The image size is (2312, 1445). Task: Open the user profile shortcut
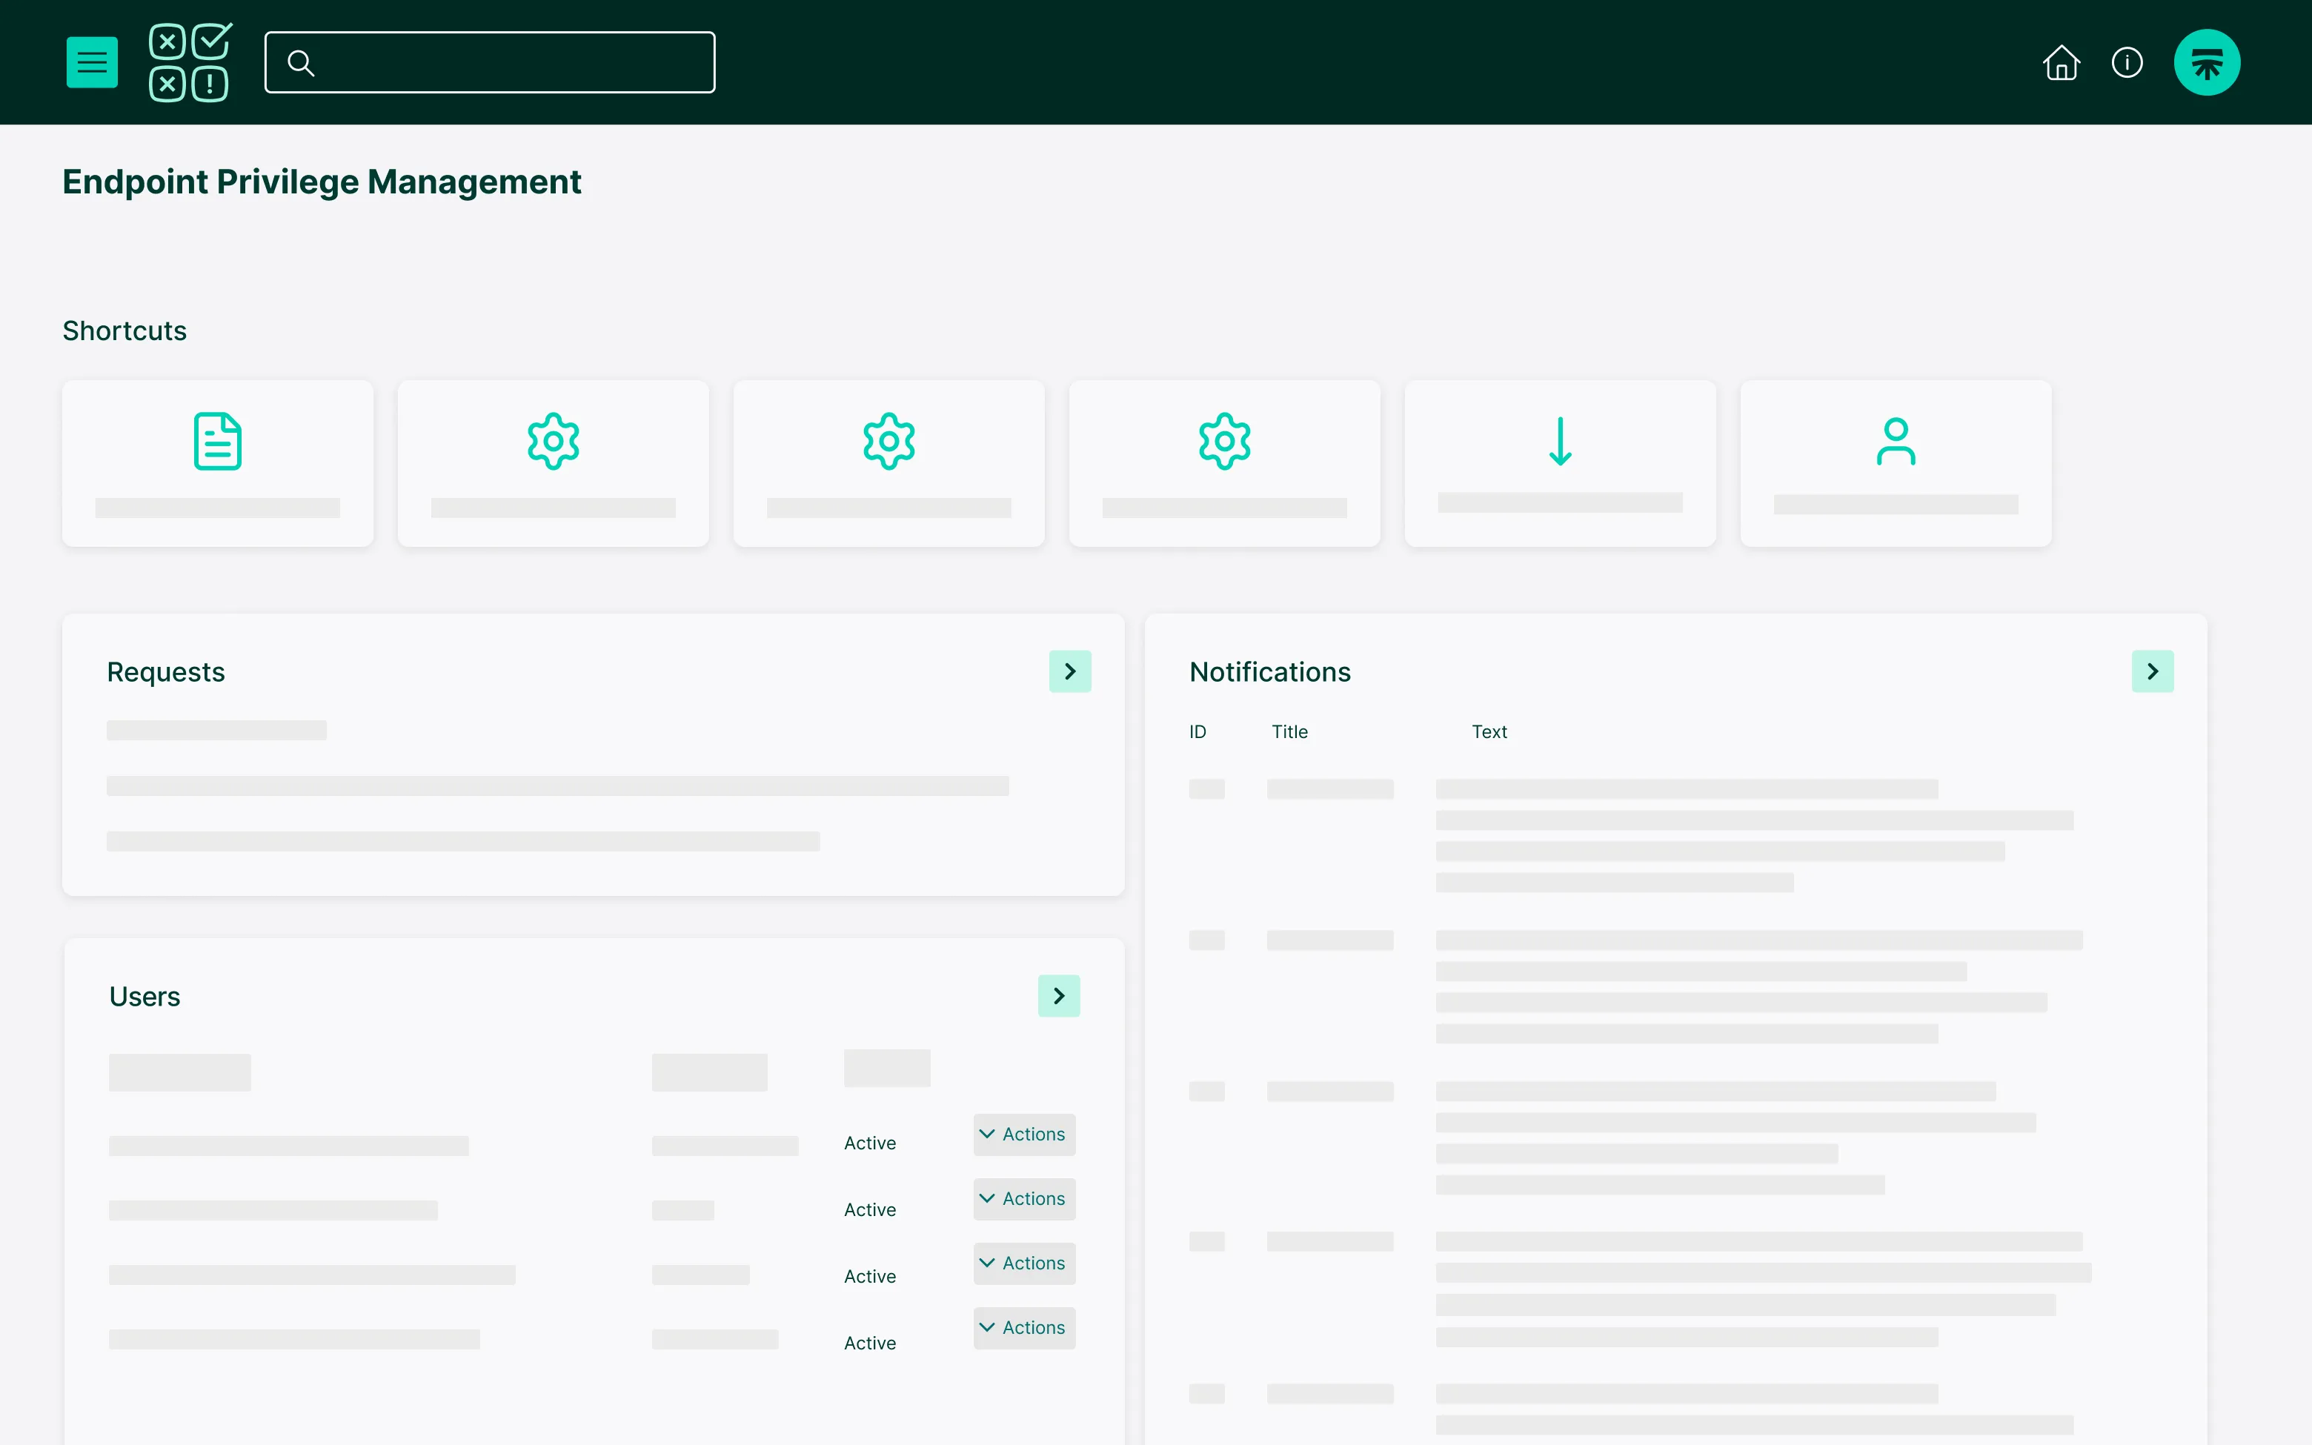click(x=1896, y=463)
